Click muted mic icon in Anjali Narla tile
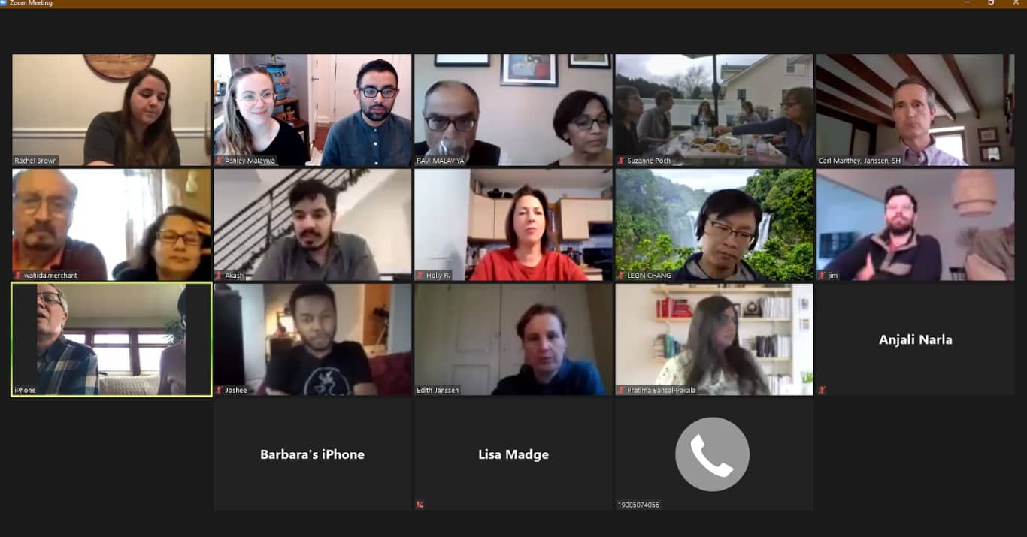 pyautogui.click(x=823, y=390)
